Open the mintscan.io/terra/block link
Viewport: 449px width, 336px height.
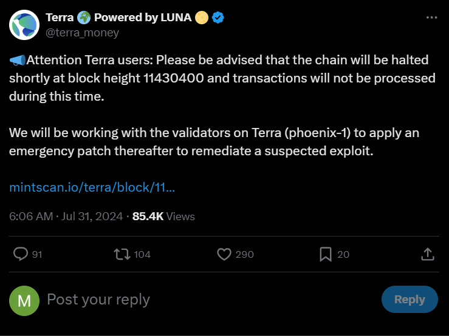[92, 187]
